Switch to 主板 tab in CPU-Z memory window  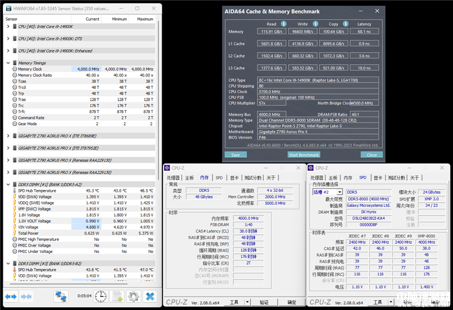190,178
